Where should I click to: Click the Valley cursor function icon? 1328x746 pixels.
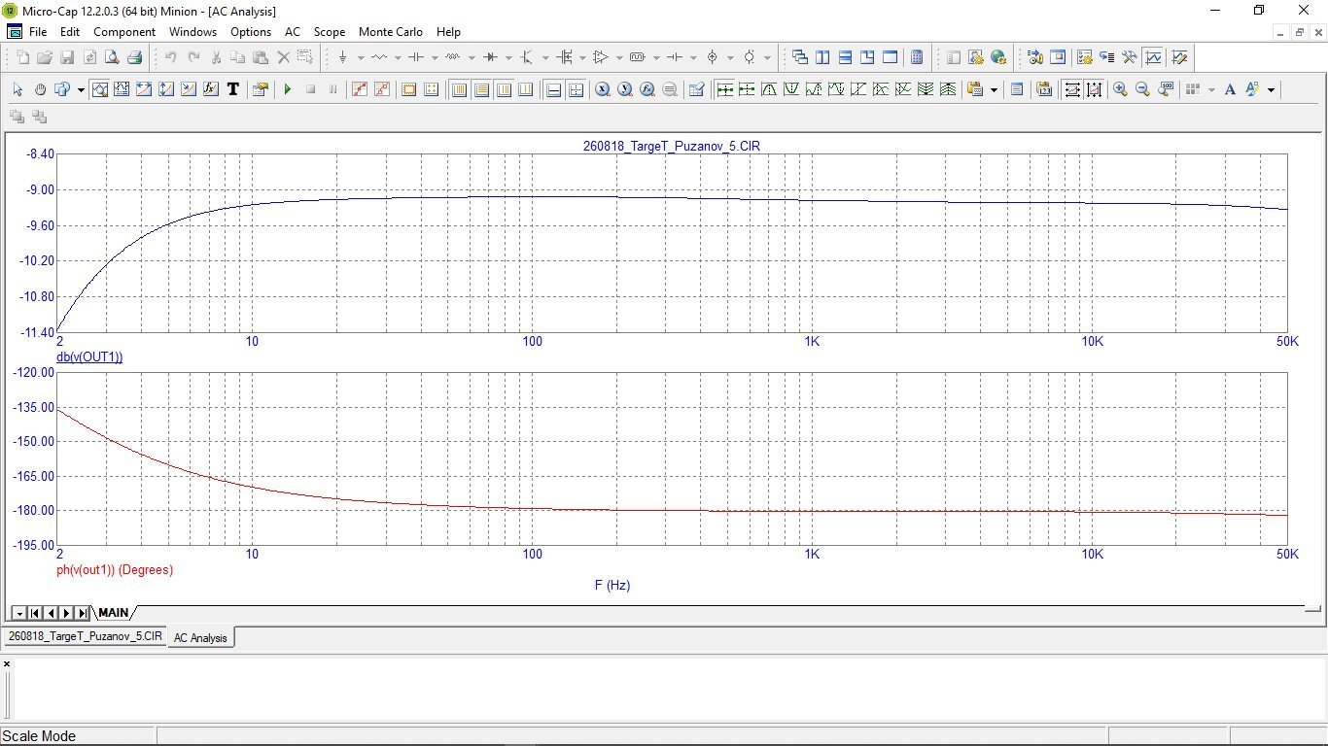click(x=791, y=89)
